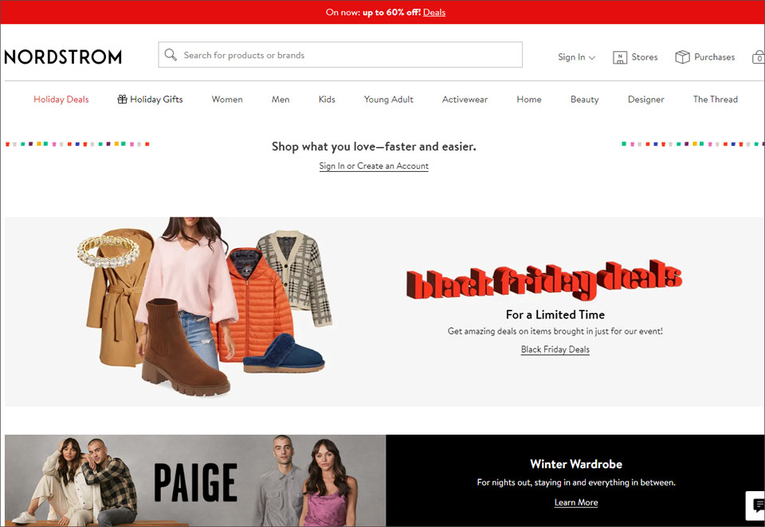
Task: Click the Purchases text link
Action: (x=714, y=57)
